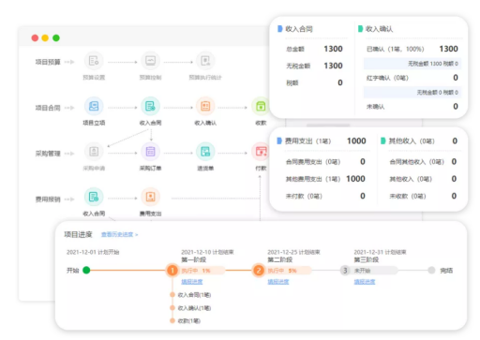The width and height of the screenshot is (480, 340).
Task: Click the horizontal scrollbar between the cards
Action: 328,126
